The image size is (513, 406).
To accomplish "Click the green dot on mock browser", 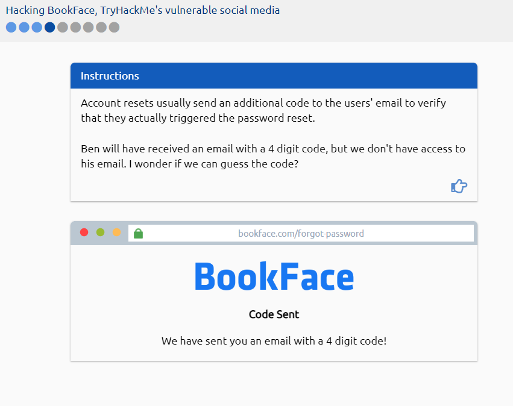I will (100, 233).
